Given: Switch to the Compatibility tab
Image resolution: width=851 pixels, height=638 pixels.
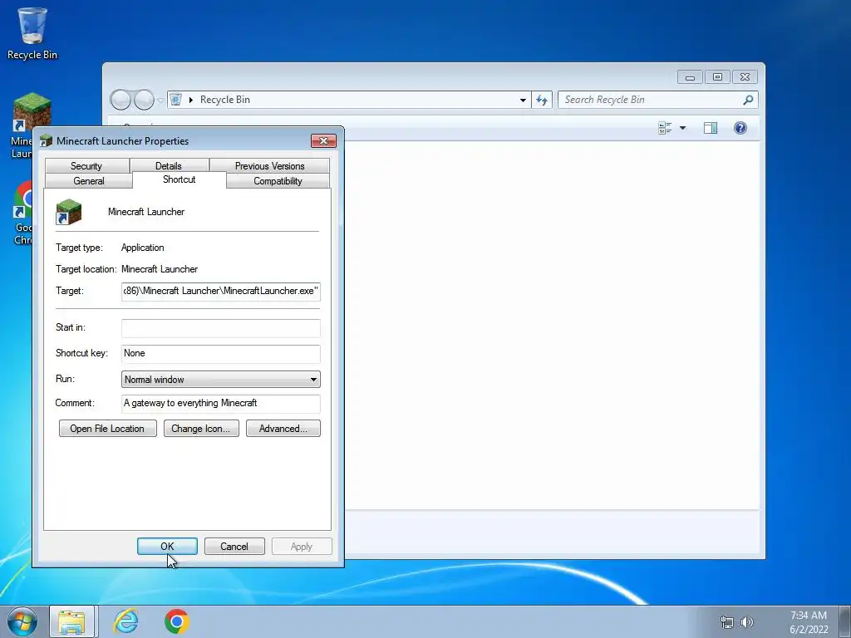Looking at the screenshot, I should pos(278,181).
